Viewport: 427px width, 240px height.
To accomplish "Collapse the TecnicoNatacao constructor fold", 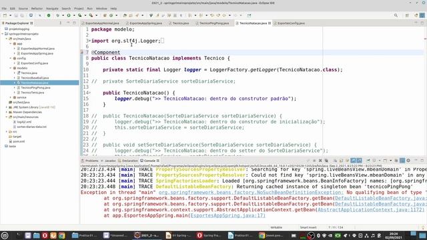I will point(90,93).
